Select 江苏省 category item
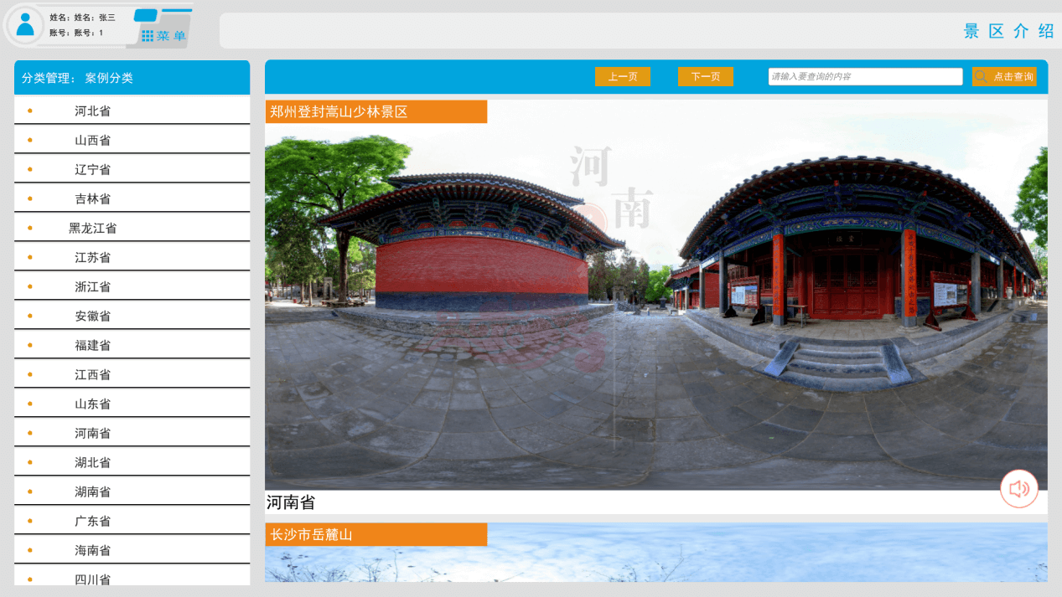1062x597 pixels. coord(92,258)
